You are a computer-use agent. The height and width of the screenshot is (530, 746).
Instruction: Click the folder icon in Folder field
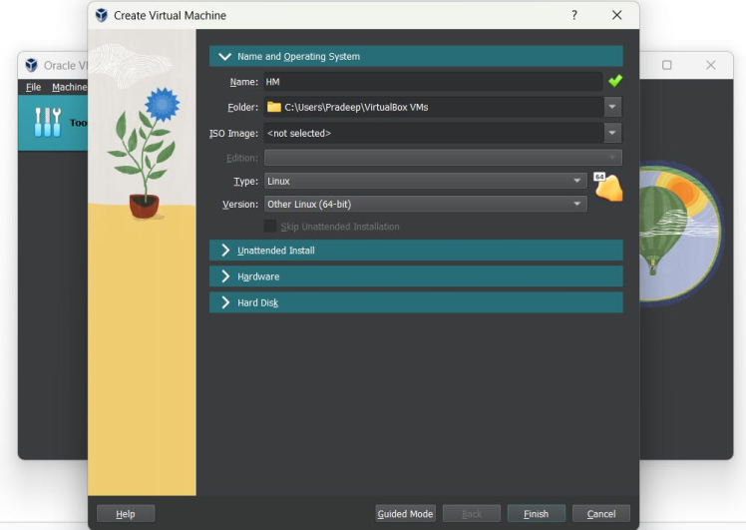pyautogui.click(x=273, y=107)
